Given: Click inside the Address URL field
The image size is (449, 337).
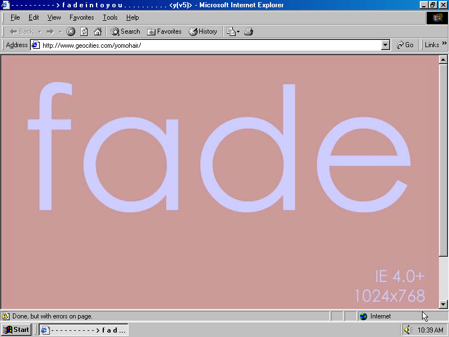Looking at the screenshot, I should pyautogui.click(x=208, y=45).
